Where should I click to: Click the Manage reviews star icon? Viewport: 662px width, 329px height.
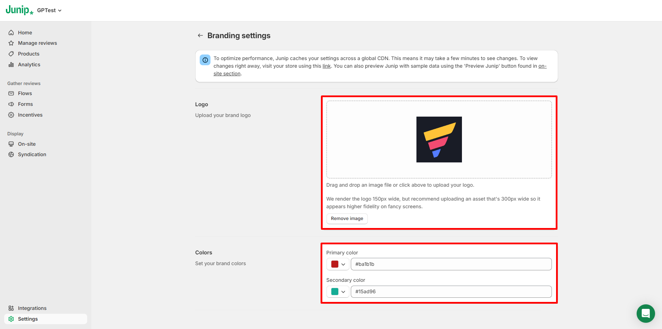tap(11, 43)
